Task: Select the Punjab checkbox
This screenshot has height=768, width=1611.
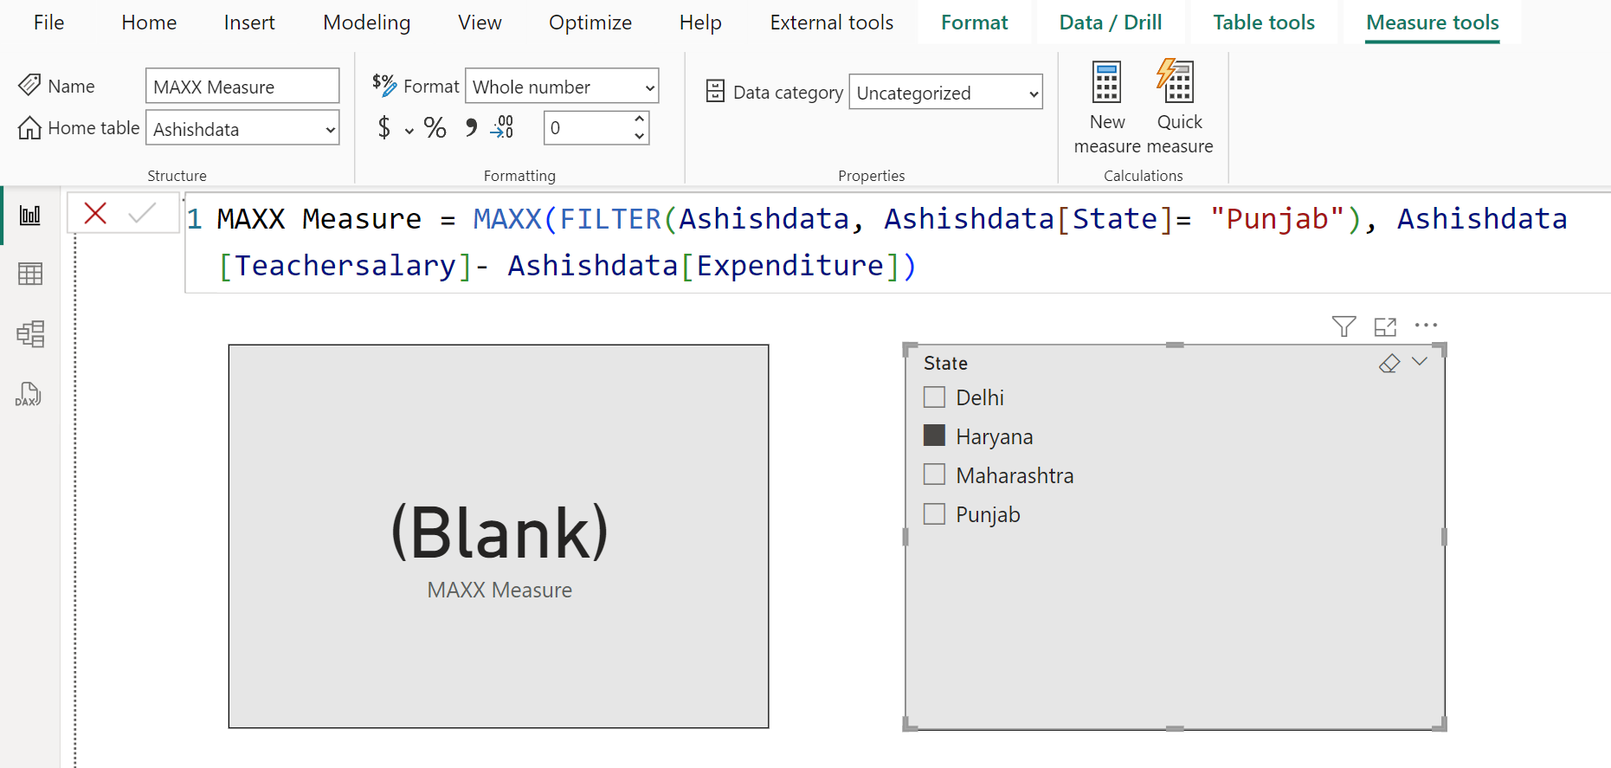Action: click(x=935, y=514)
